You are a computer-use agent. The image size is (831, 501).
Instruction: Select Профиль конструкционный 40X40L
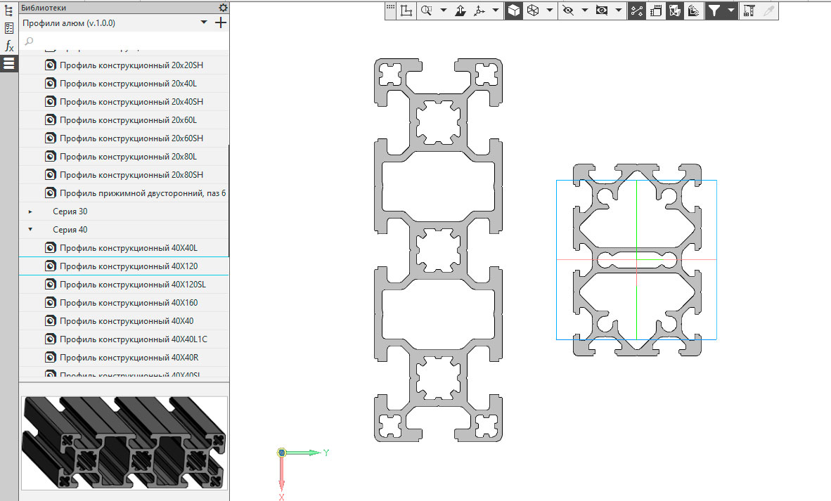point(129,248)
